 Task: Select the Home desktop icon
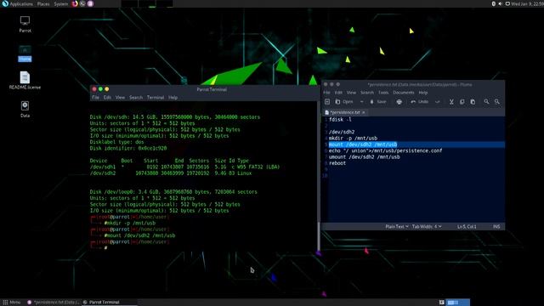pos(25,53)
